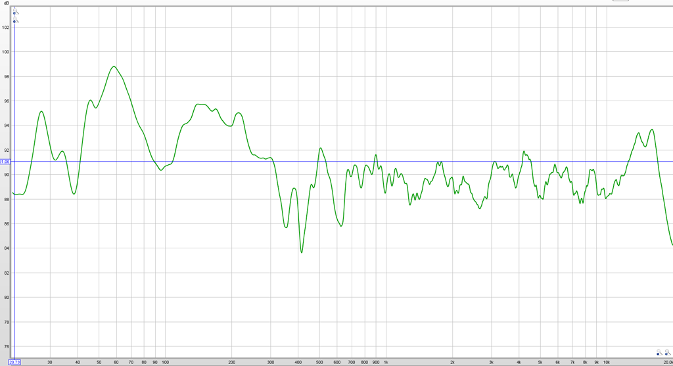This screenshot has height=366, width=673.
Task: Click the highest green curve peak near 60 Hz
Action: pyautogui.click(x=114, y=66)
